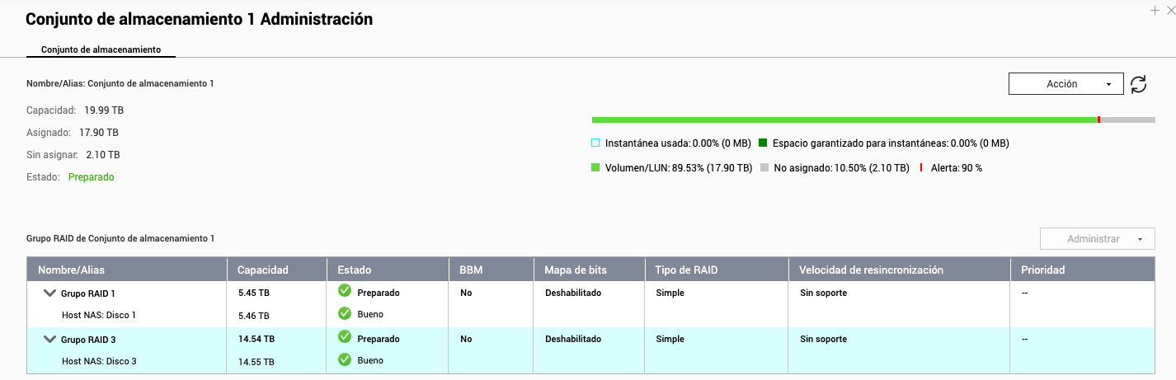
Task: Click the Capacidad column header
Action: point(262,270)
